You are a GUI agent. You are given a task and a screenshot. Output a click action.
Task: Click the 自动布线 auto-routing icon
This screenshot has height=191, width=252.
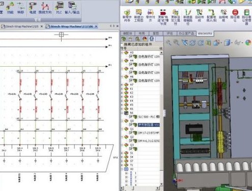200,16
